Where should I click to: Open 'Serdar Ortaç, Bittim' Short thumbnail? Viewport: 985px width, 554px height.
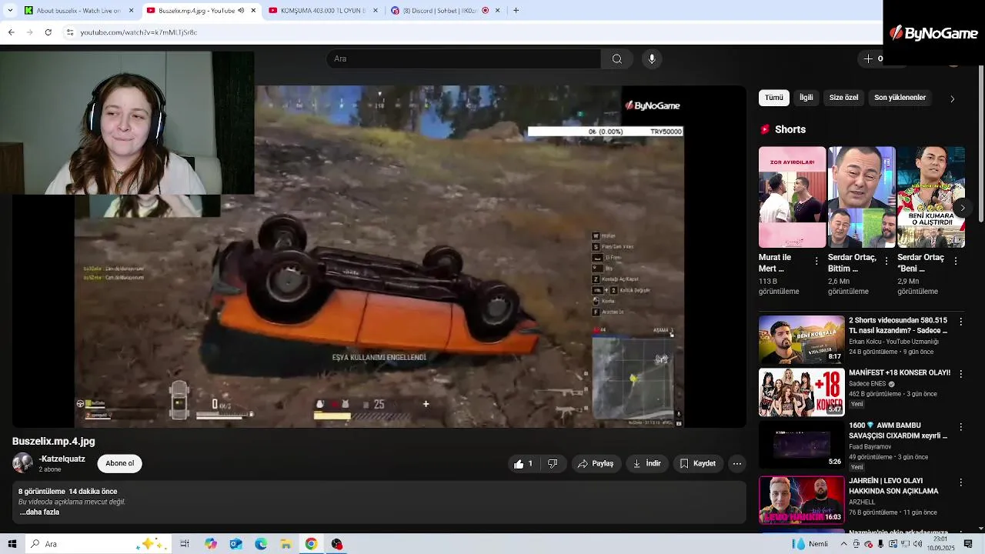tap(861, 197)
